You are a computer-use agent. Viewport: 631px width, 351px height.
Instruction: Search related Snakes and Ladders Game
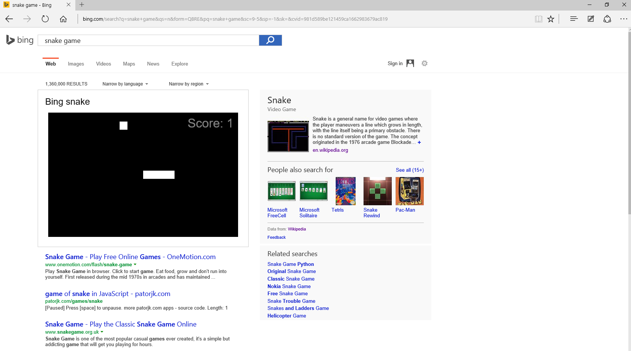click(x=298, y=308)
